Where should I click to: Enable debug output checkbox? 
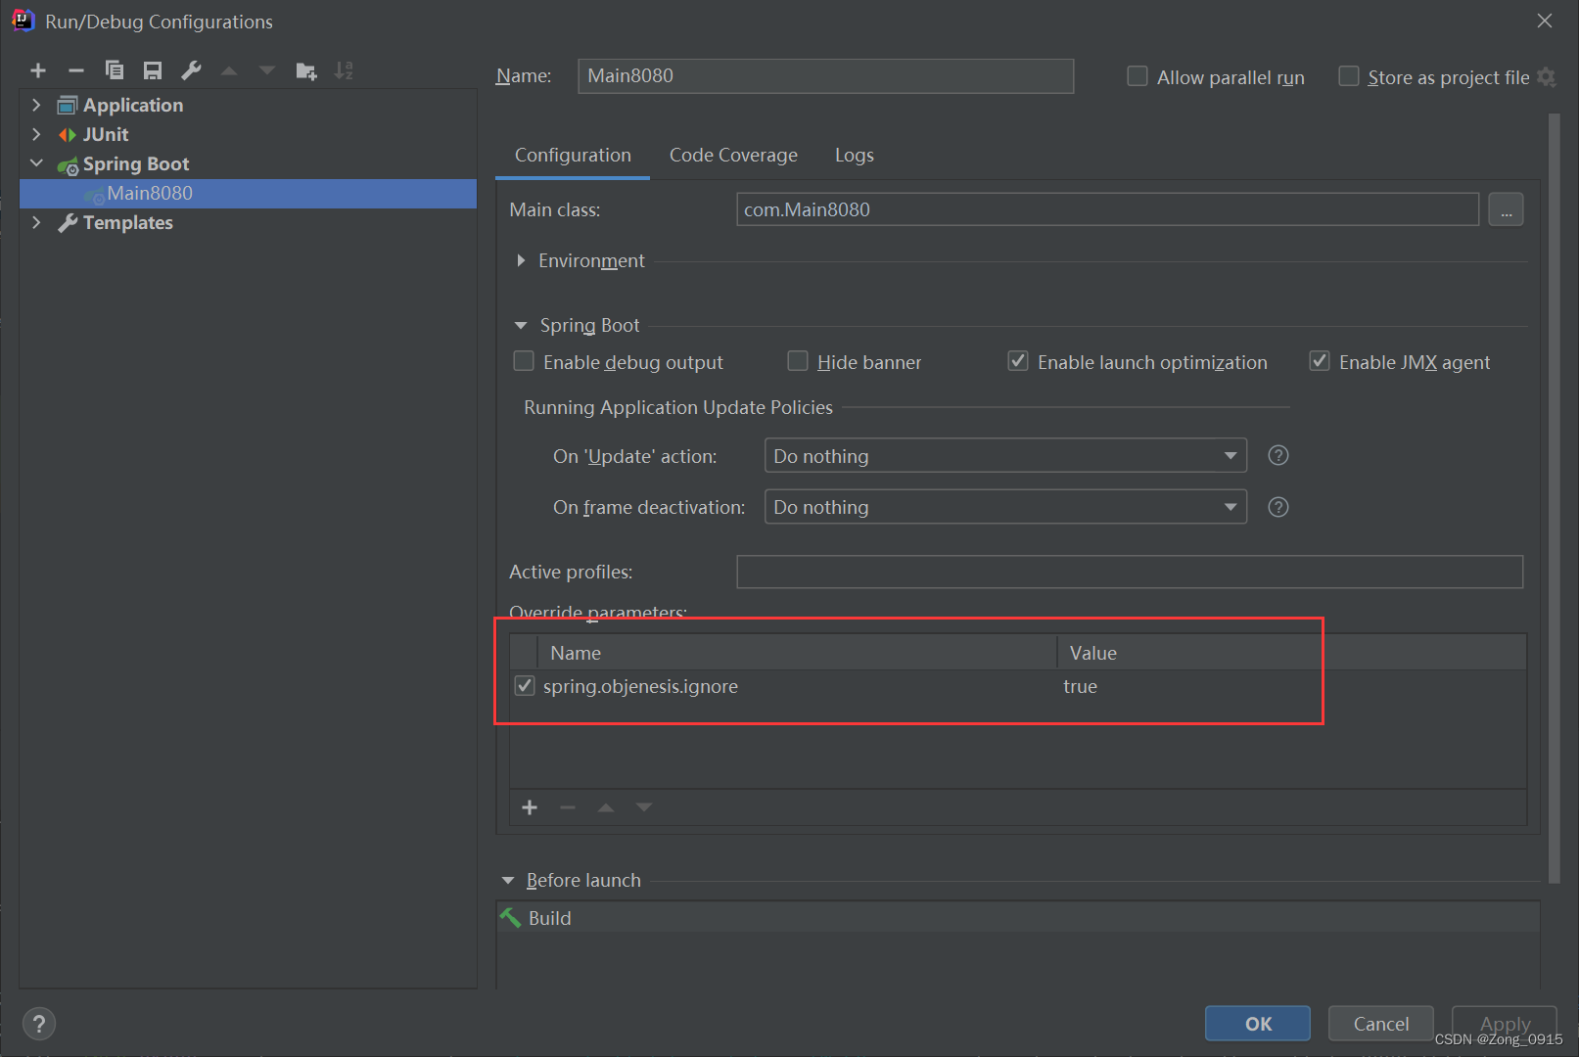tap(524, 361)
